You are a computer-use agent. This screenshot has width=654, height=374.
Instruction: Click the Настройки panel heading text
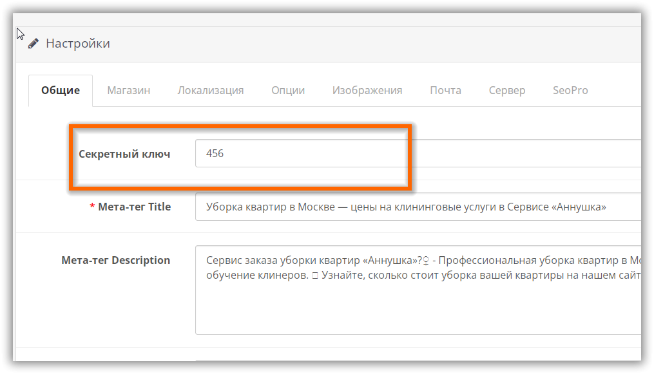coord(78,44)
